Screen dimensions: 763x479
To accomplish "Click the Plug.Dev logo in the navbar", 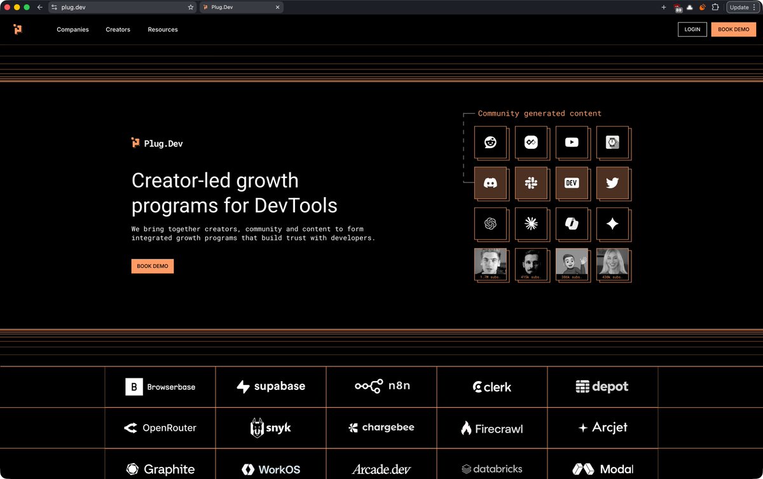I will 17,29.
